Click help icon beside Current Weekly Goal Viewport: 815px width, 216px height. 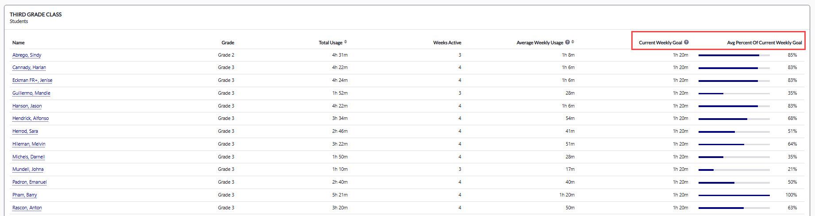686,42
